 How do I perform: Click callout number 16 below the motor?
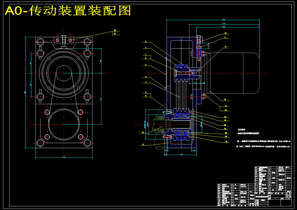tap(225, 99)
